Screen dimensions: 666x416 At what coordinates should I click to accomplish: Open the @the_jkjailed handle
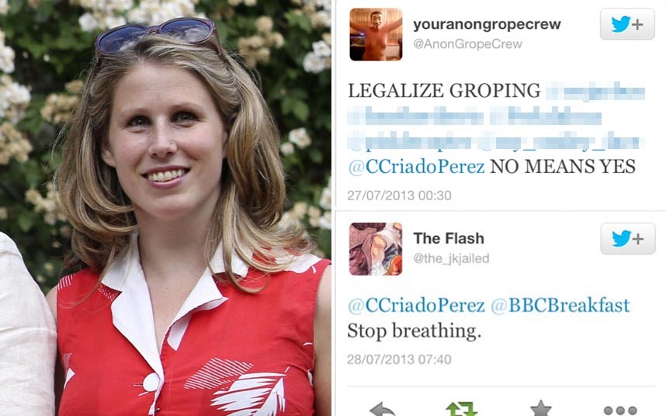pyautogui.click(x=452, y=258)
